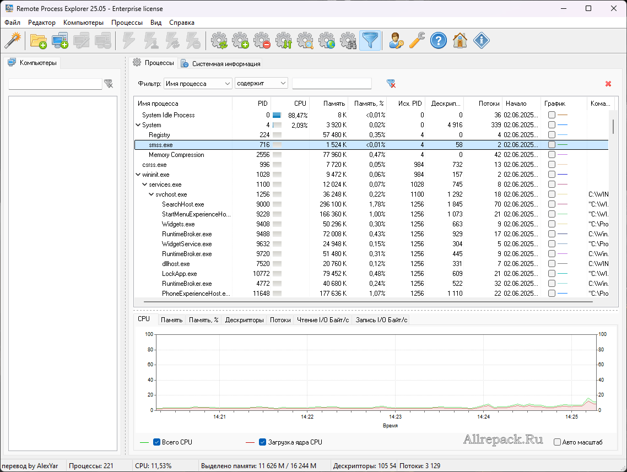
Task: Click the home page house icon
Action: [x=460, y=40]
